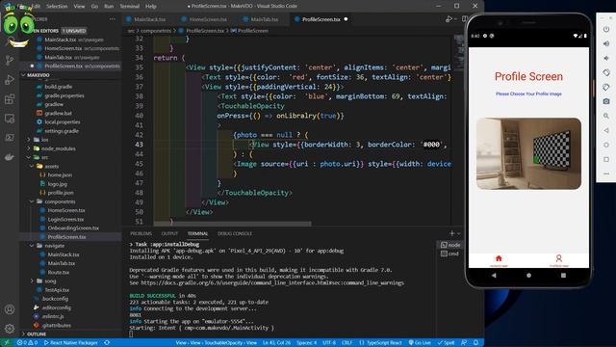Open emulator extended controls ellipsis
Image resolution: width=616 pixels, height=347 pixels.
(606, 173)
